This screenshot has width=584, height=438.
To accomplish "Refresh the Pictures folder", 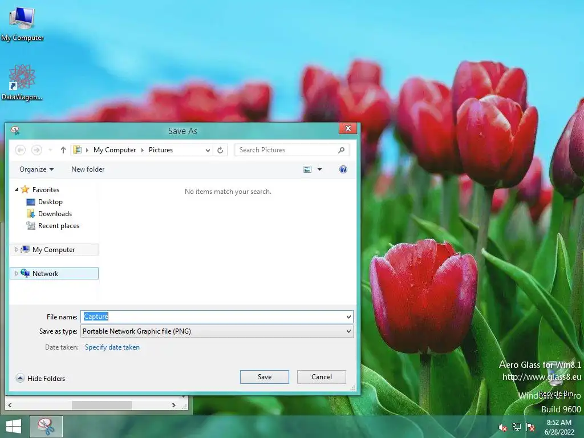I will pos(220,150).
